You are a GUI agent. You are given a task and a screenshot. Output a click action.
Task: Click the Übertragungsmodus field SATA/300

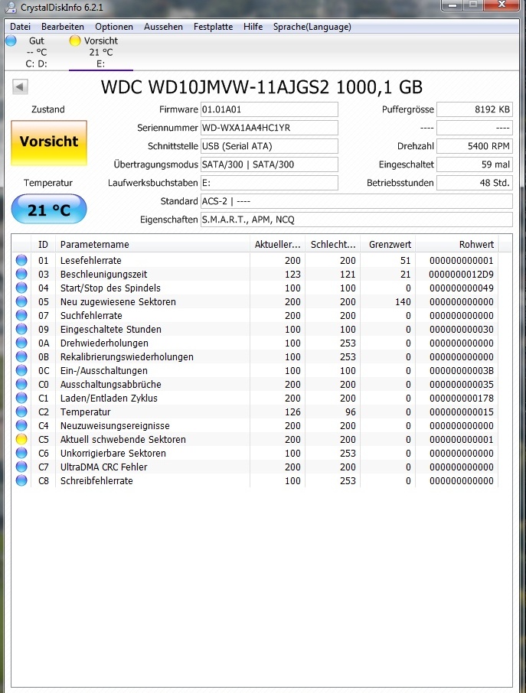[x=269, y=164]
